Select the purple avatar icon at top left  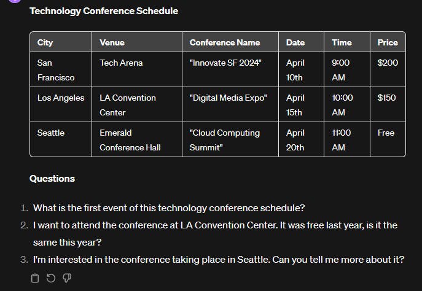15,1
